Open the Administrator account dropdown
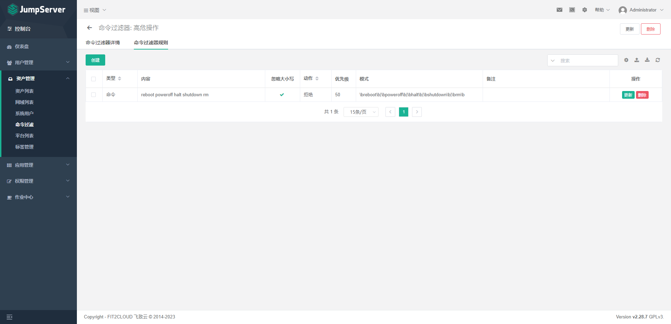The height and width of the screenshot is (324, 671). [x=641, y=10]
